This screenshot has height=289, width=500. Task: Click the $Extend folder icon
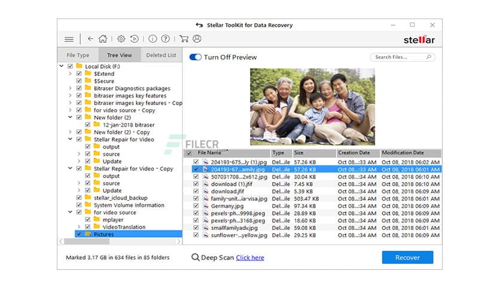[x=89, y=73]
